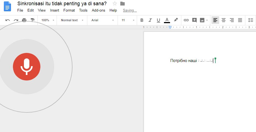The image size is (256, 132).
Task: Insert a link
Action: click(186, 20)
